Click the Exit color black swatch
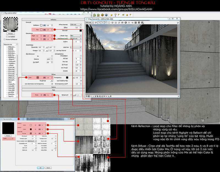The image size is (220, 172). pyautogui.click(x=81, y=30)
